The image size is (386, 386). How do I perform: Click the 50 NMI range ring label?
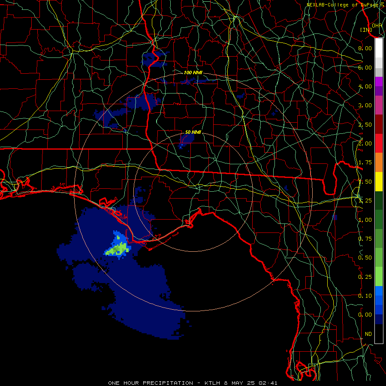(193, 132)
